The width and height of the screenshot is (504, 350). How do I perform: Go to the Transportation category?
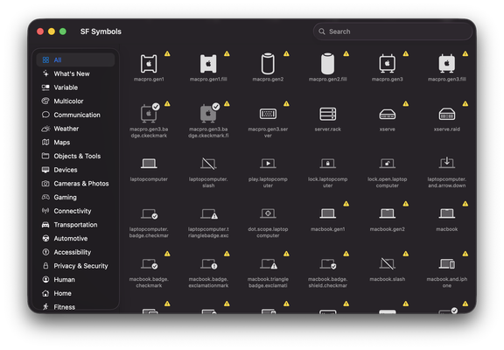[x=75, y=225]
